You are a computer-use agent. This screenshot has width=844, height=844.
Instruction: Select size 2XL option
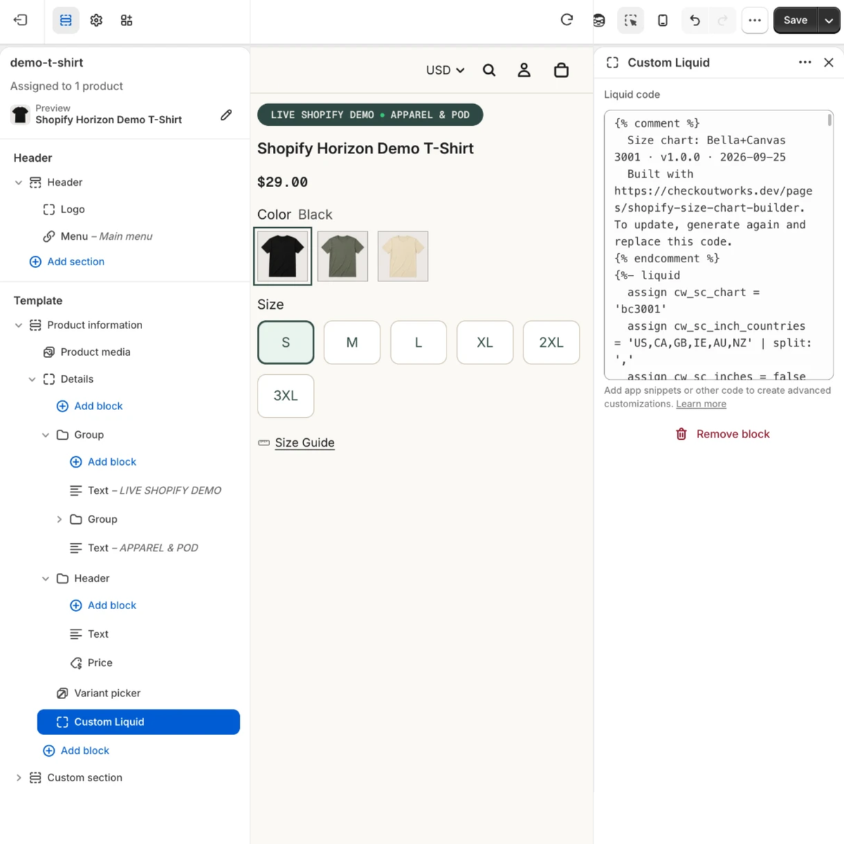[551, 343]
